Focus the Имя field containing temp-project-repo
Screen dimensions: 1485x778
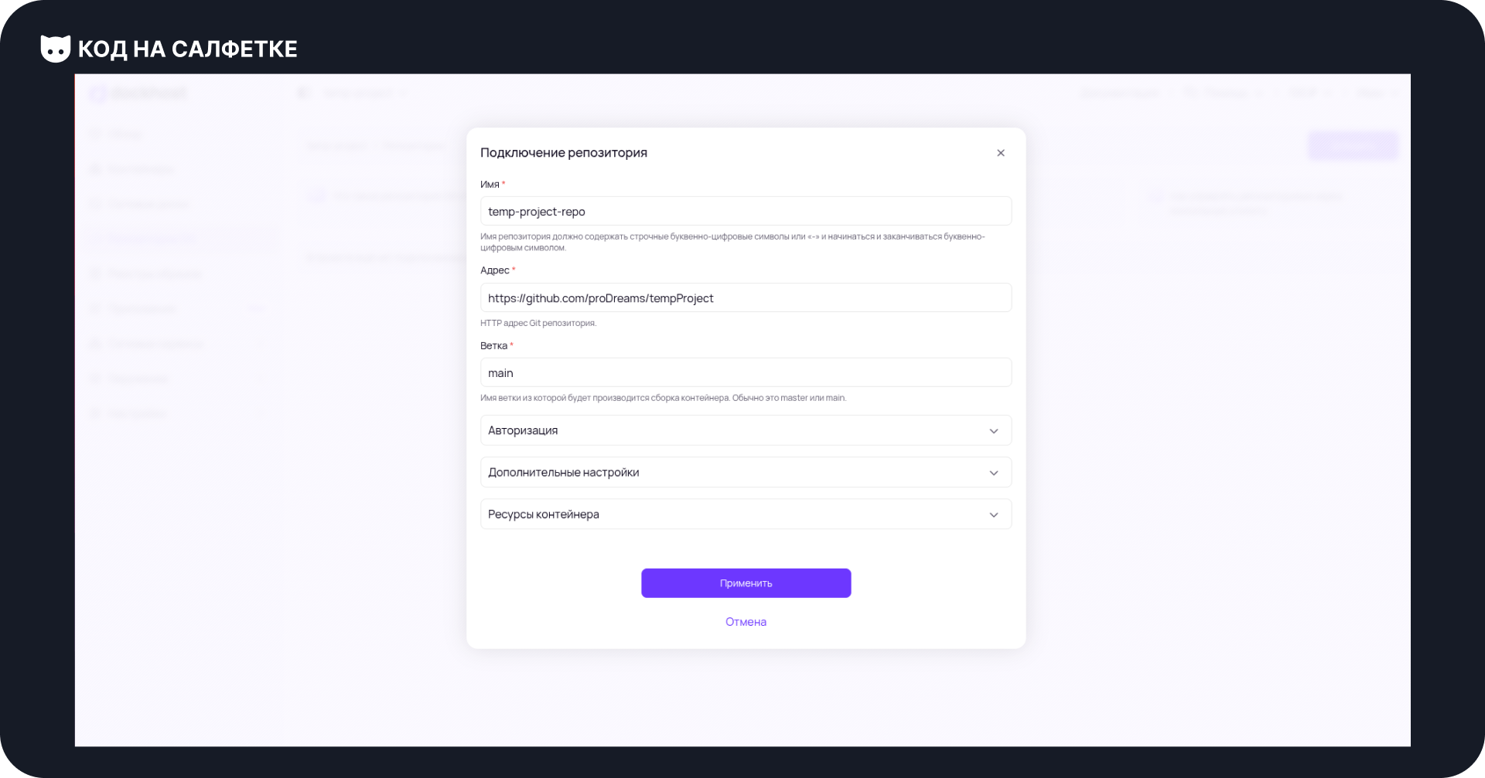[746, 211]
